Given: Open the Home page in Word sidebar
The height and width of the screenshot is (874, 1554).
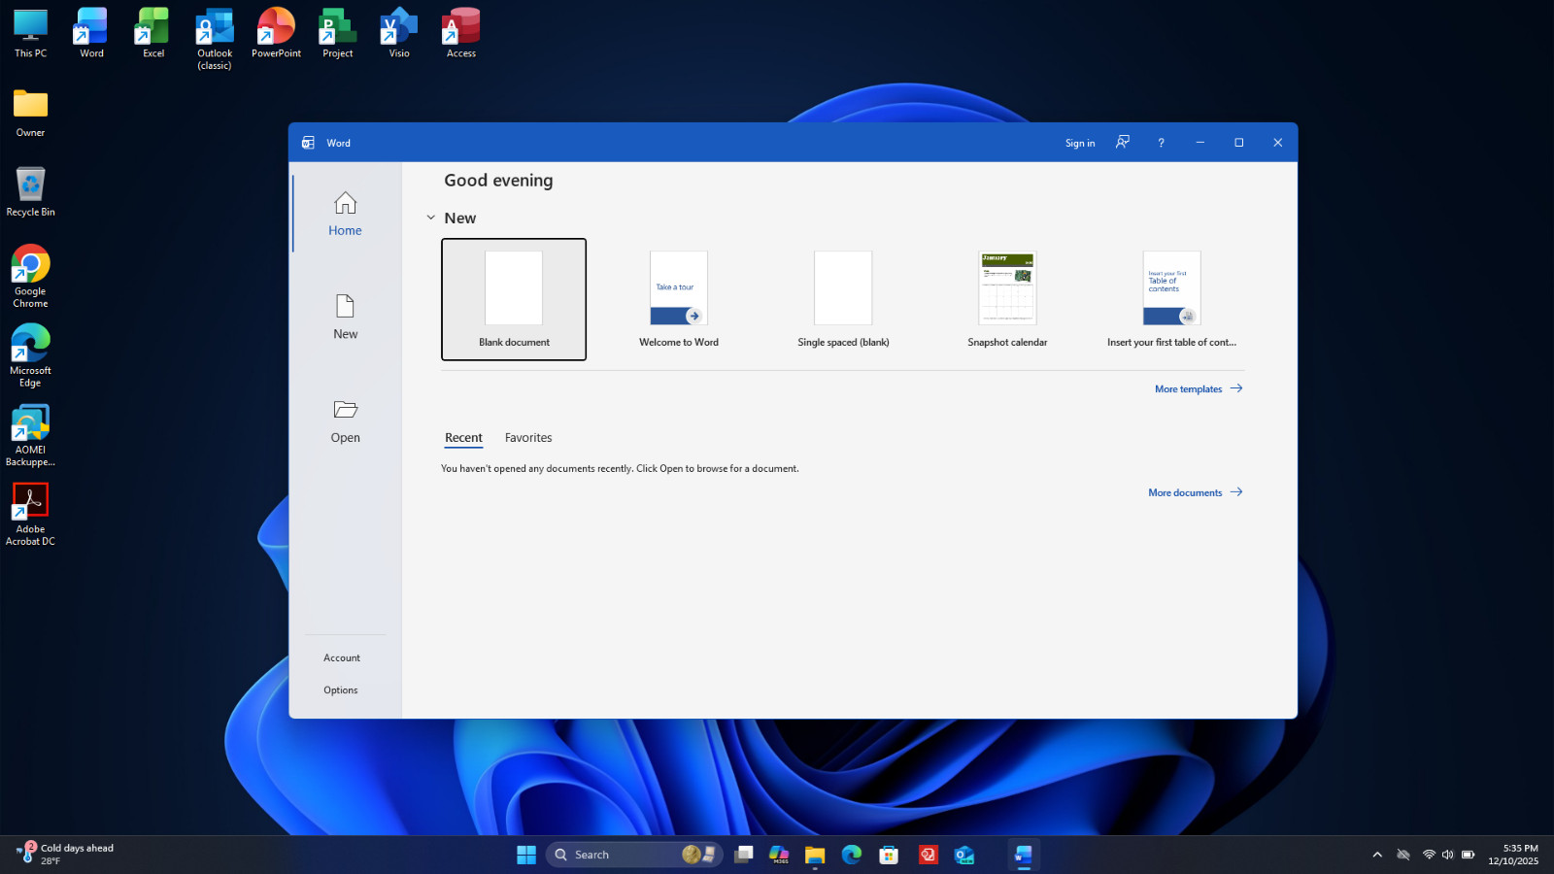Looking at the screenshot, I should tap(345, 214).
